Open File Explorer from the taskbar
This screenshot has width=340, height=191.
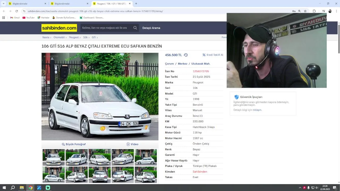tap(22, 188)
